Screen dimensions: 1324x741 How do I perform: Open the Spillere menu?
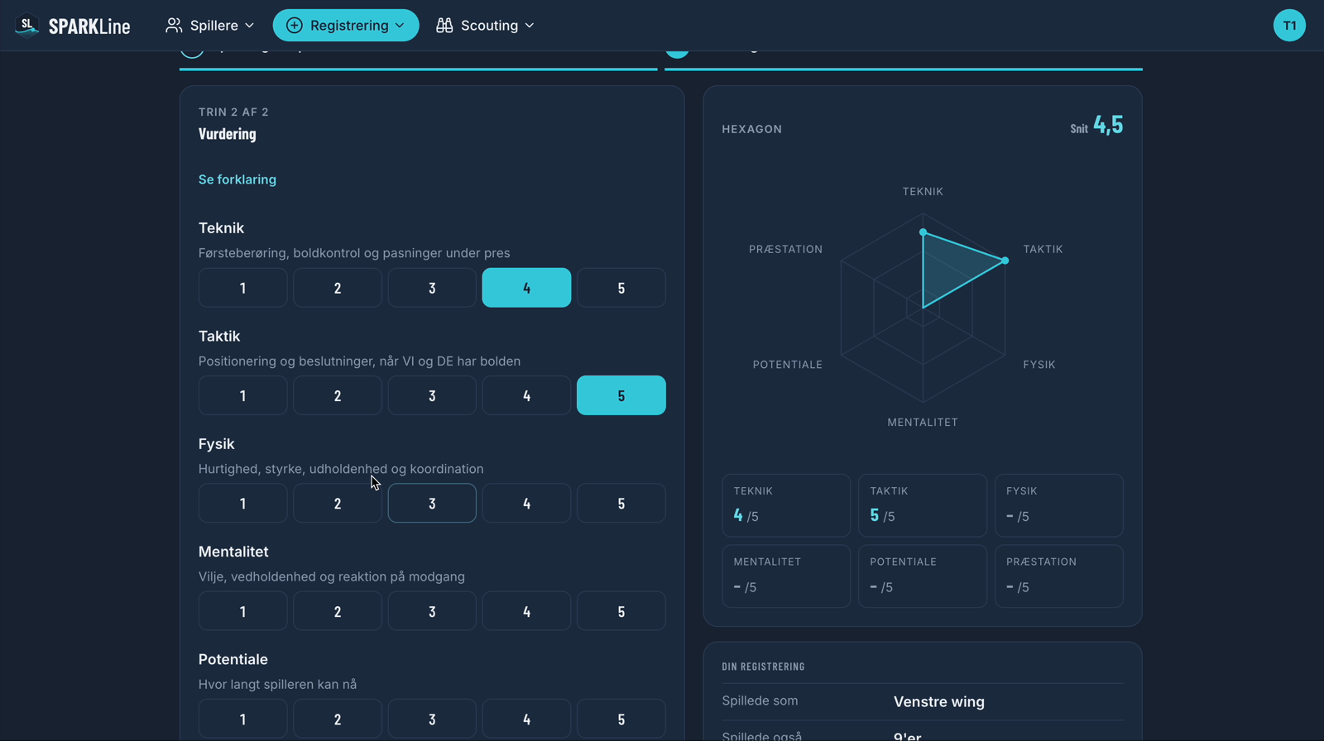210,26
